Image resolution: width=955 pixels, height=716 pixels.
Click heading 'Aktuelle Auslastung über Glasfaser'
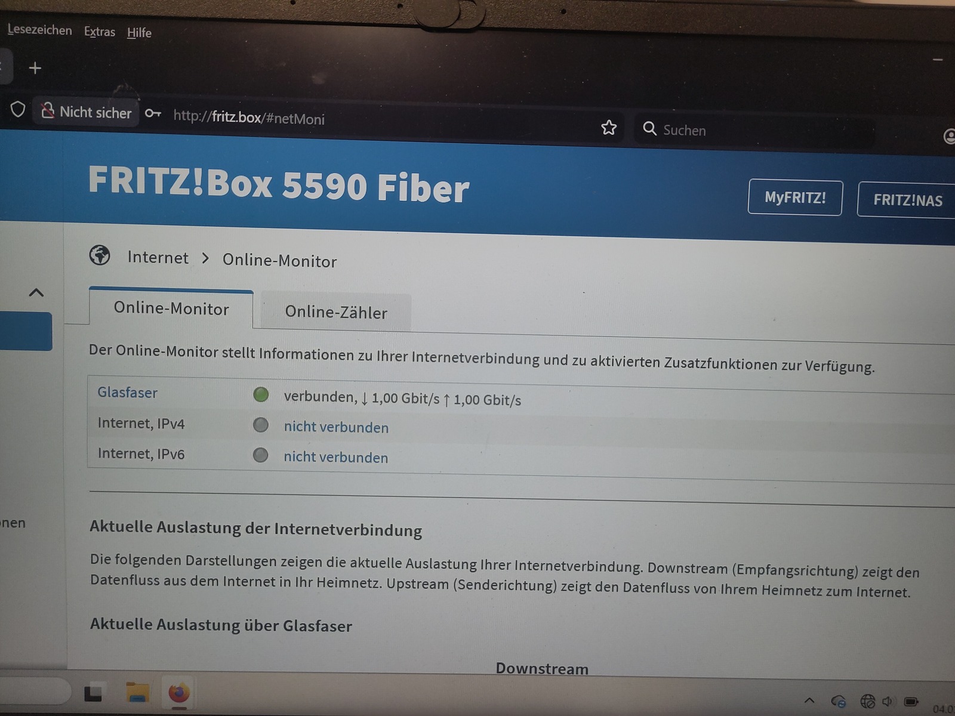pos(221,625)
